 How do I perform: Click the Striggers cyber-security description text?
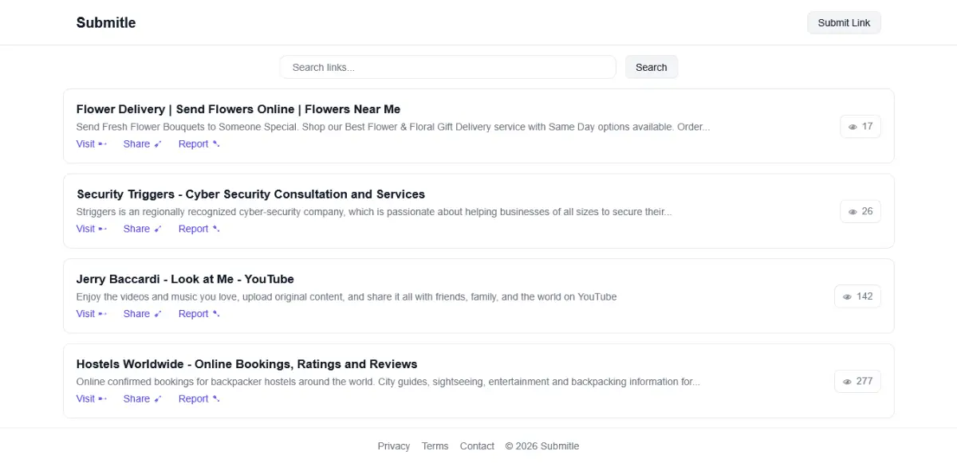(374, 212)
